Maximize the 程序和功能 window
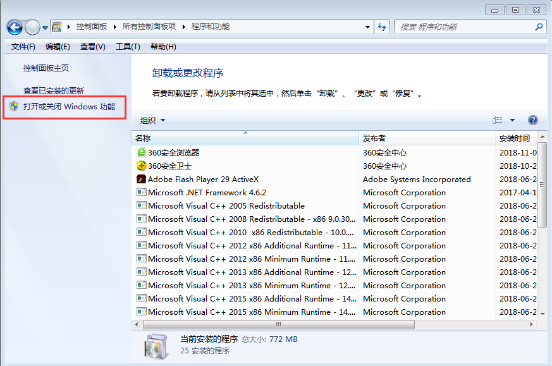Screen dimensions: 552x366 click(515, 10)
